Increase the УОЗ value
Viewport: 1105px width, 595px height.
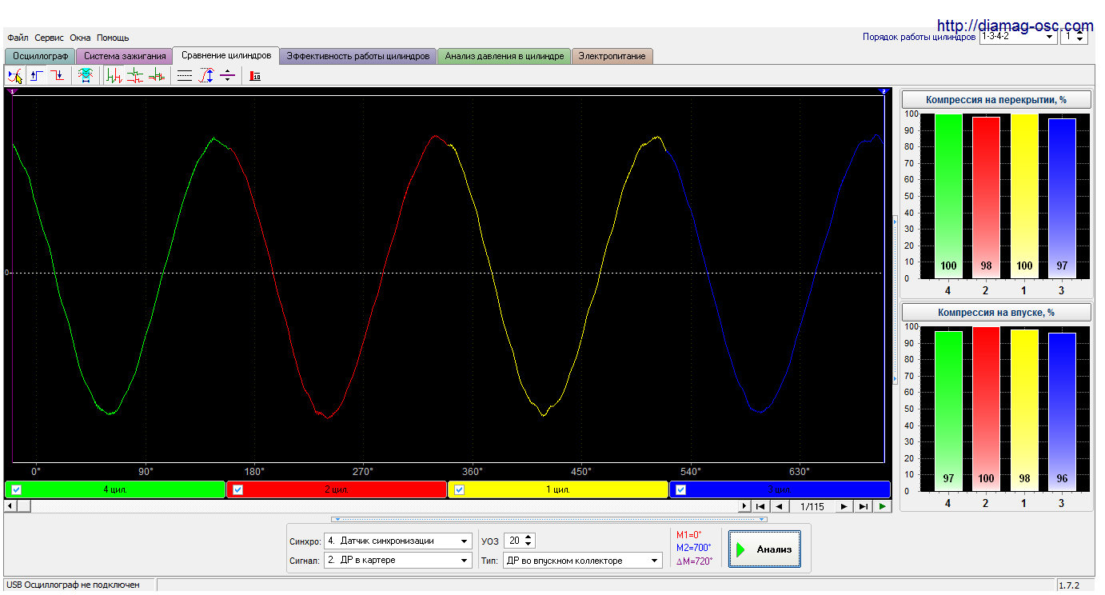(x=528, y=537)
